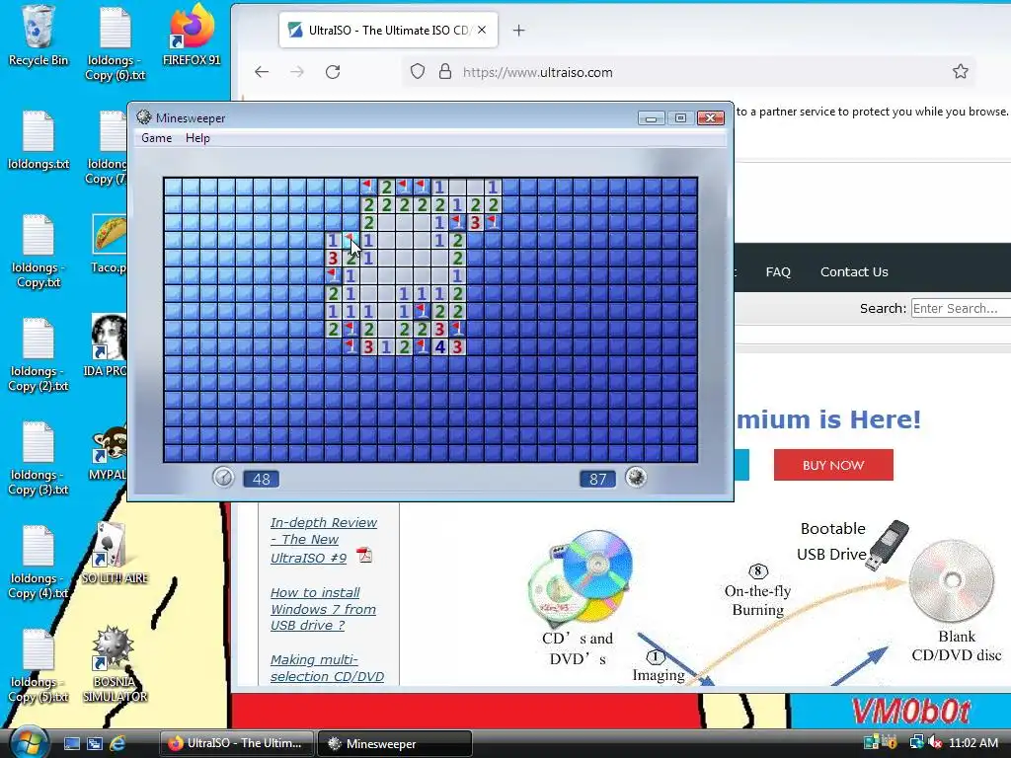Click the muted volume tray icon

934,742
